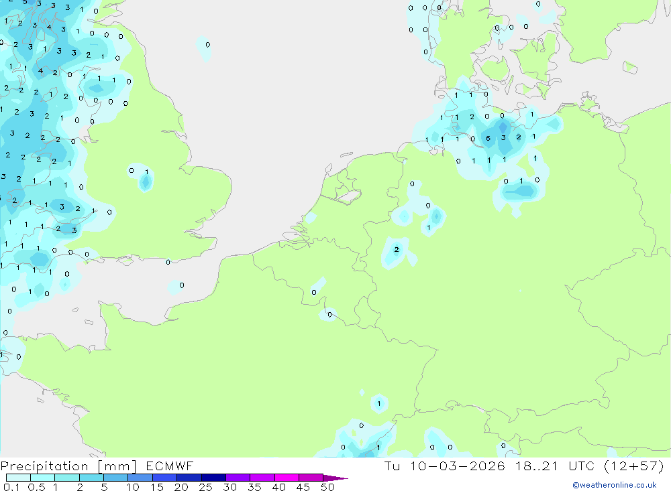Select the 2–5 mm legend color swatch
Screen dimensions: 671x491
(x=91, y=478)
